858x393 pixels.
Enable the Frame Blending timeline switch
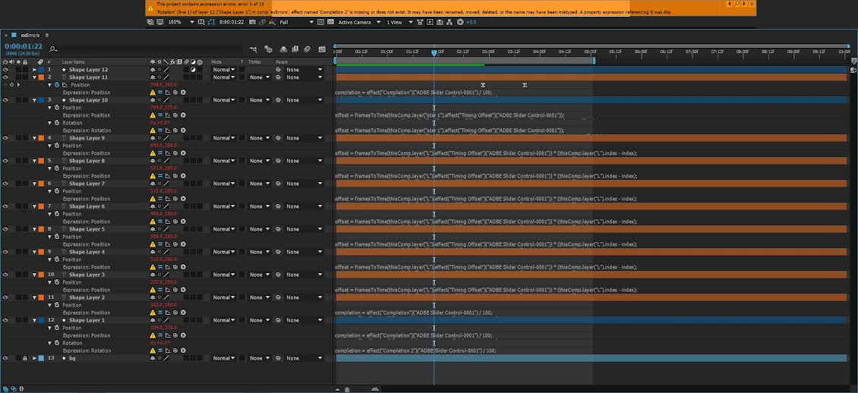pyautogui.click(x=295, y=49)
